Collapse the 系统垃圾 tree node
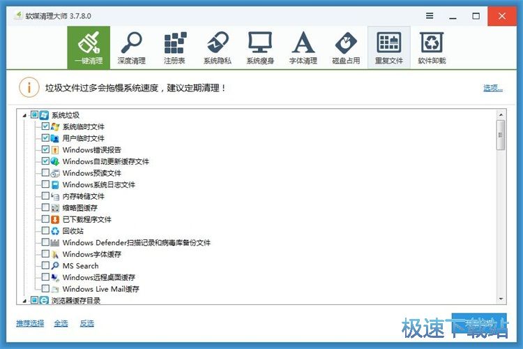 point(24,116)
